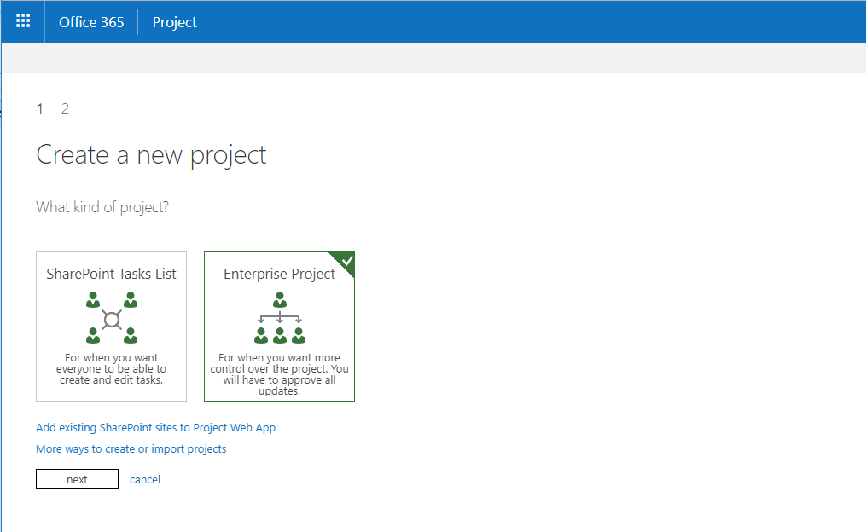Open the Project app title in header
Screen dimensions: 866x532
tap(174, 22)
